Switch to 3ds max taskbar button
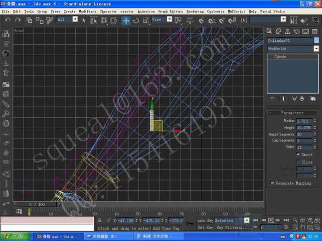The height and width of the screenshot is (241, 322). pos(57,237)
